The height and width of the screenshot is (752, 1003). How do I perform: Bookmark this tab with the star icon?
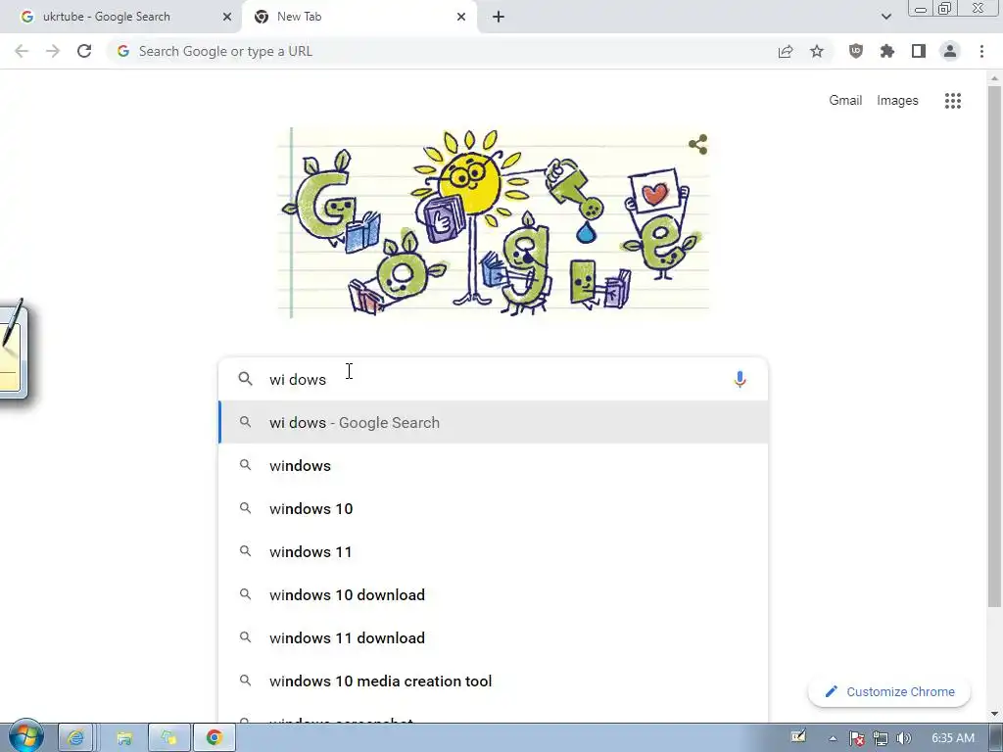817,51
